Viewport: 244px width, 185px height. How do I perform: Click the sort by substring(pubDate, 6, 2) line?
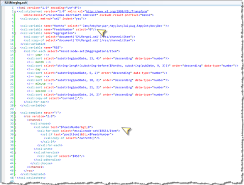97,73
